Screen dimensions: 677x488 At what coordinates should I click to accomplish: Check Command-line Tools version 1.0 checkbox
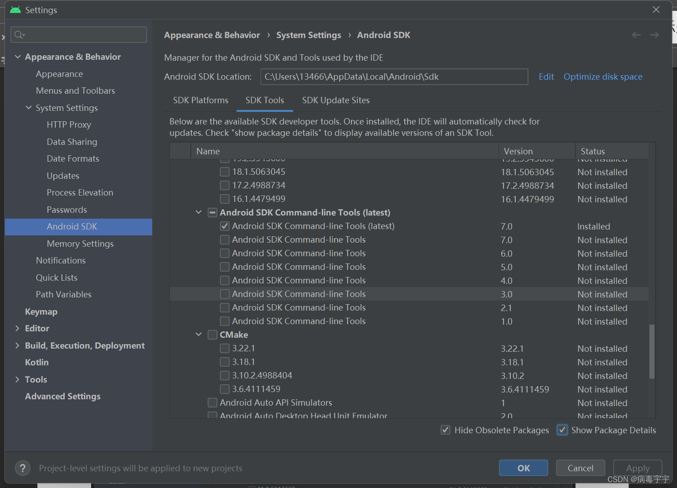[x=224, y=321]
